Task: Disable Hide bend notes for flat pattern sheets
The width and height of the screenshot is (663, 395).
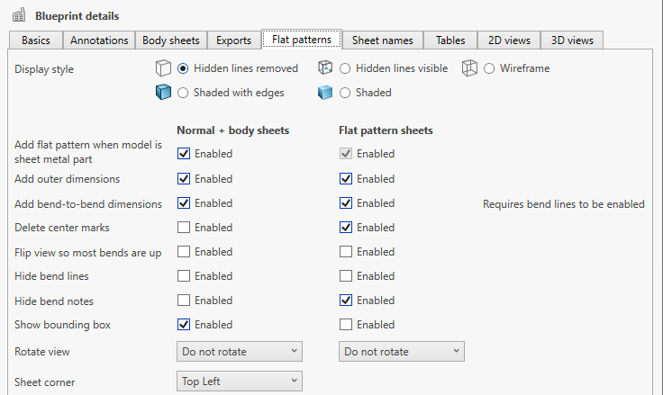Action: [346, 301]
